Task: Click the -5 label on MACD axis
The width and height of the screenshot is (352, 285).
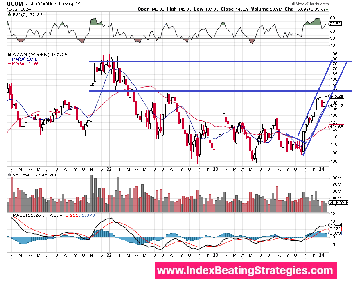Action: 333,245
